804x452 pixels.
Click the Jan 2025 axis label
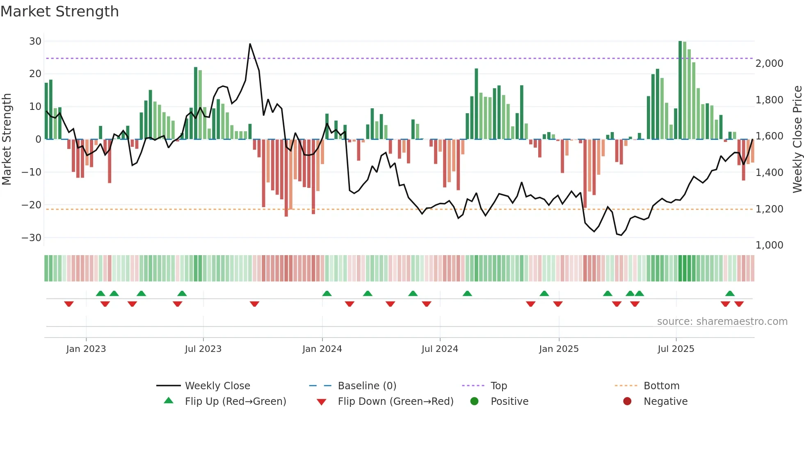tap(559, 349)
